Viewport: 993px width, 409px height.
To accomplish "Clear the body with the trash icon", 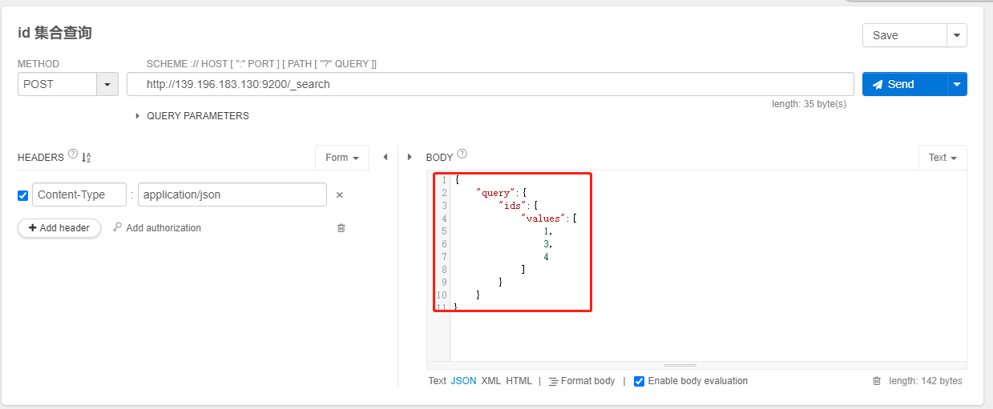I will point(877,381).
